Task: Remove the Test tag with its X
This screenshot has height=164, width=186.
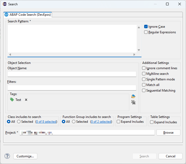Action: (26, 100)
